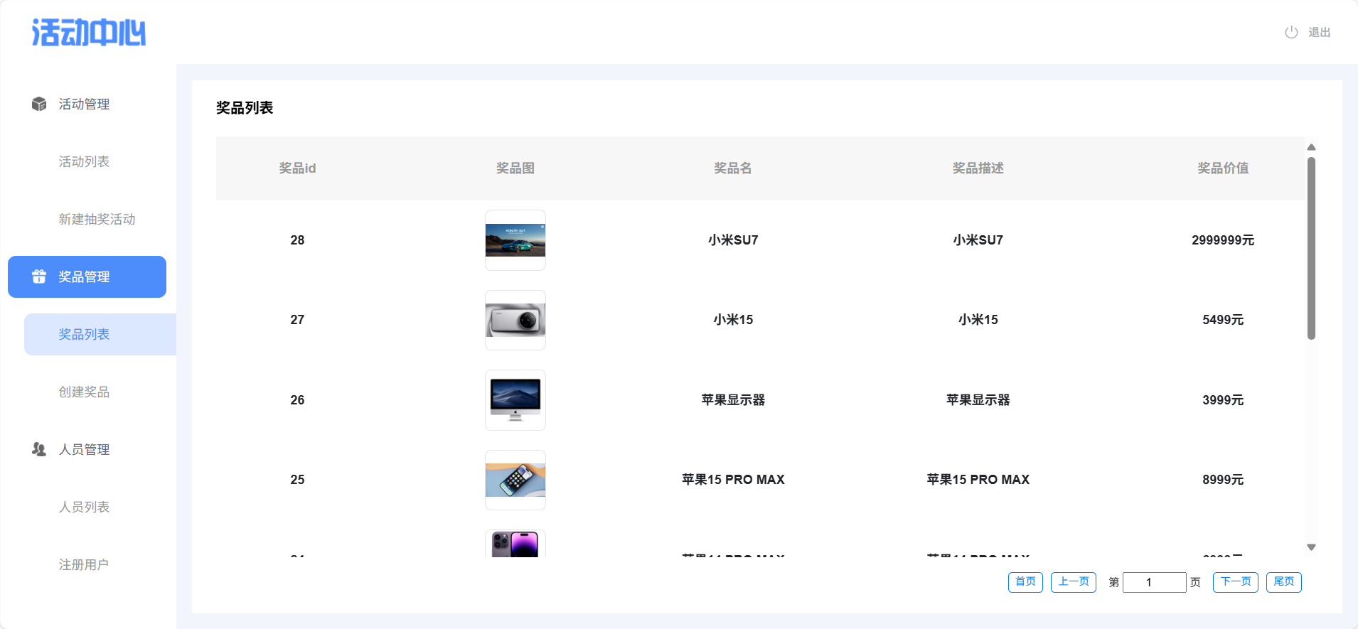Viewport: 1358px width, 629px height.
Task: Click the 3999元 value cell
Action: (x=1223, y=400)
